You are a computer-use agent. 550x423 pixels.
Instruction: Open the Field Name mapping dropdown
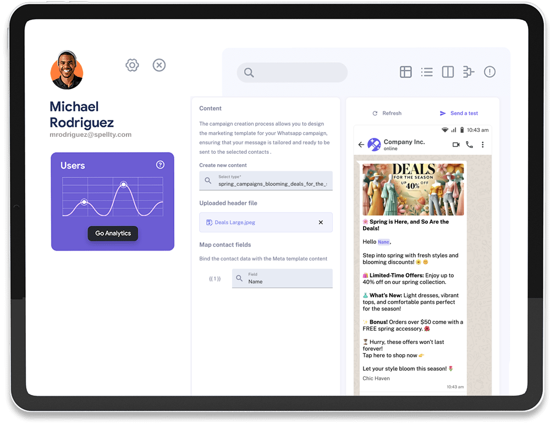point(282,279)
